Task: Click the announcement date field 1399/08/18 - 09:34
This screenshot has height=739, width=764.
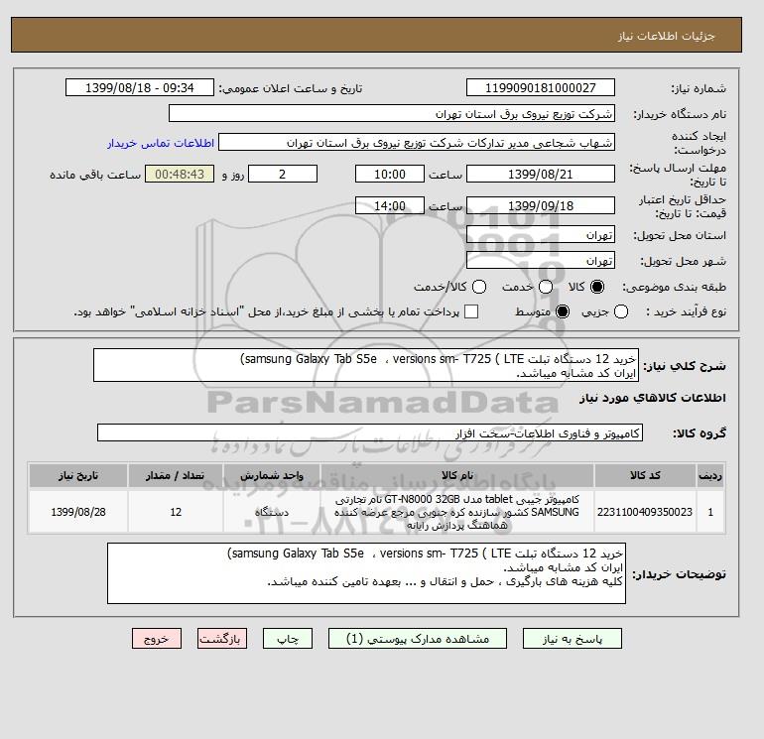Action: [x=139, y=87]
